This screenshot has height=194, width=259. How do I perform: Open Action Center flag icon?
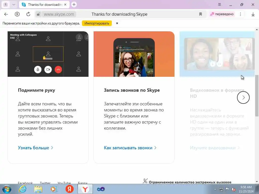pos(227,189)
